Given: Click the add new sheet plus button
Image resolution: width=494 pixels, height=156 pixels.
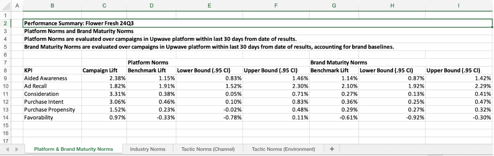Looking at the screenshot, I should 332,149.
